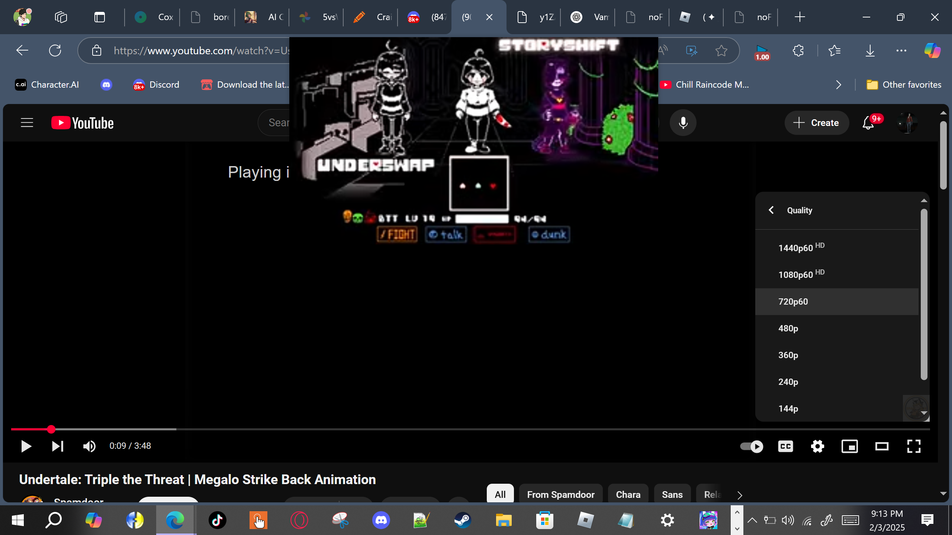Open the Discord bookmark
This screenshot has height=535, width=952.
156,85
